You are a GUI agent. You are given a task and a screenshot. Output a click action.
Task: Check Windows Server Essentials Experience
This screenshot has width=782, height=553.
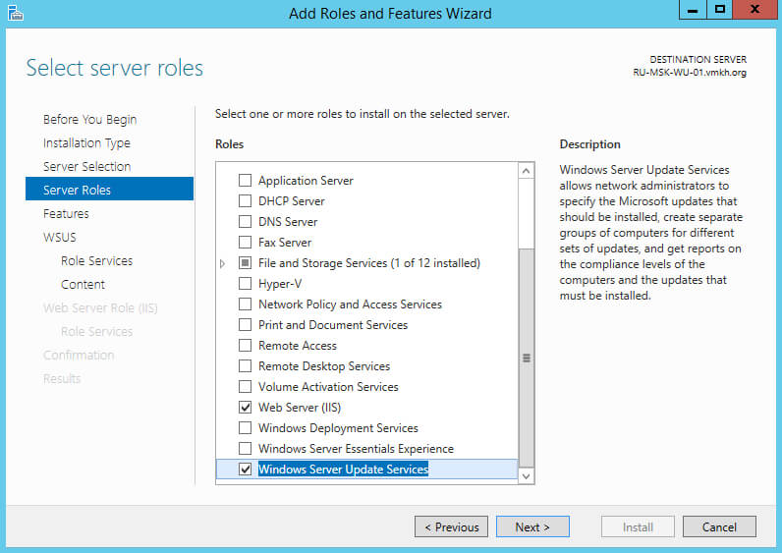[245, 448]
